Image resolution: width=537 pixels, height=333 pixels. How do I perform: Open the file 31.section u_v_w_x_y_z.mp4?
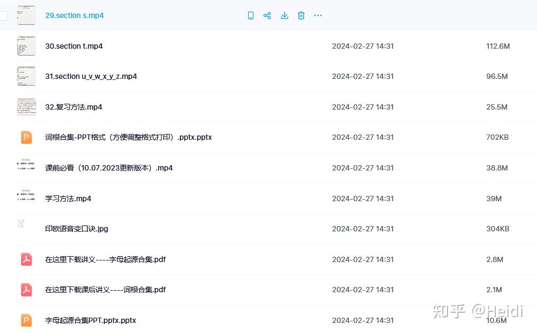point(91,76)
